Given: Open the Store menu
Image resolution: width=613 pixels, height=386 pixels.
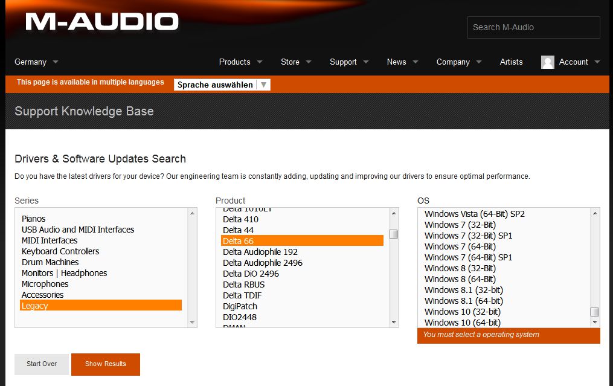Looking at the screenshot, I should (296, 62).
